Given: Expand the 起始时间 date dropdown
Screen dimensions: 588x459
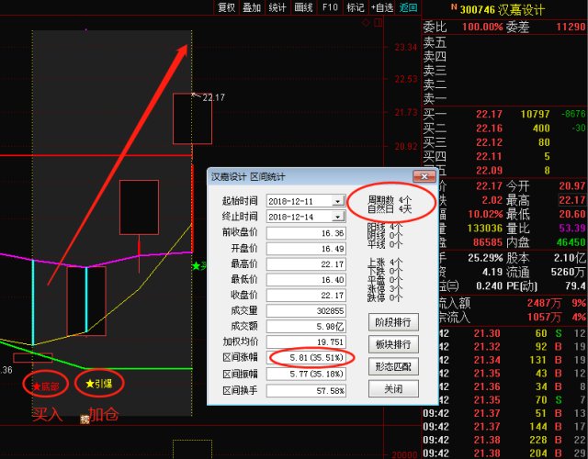Looking at the screenshot, I should 337,201.
